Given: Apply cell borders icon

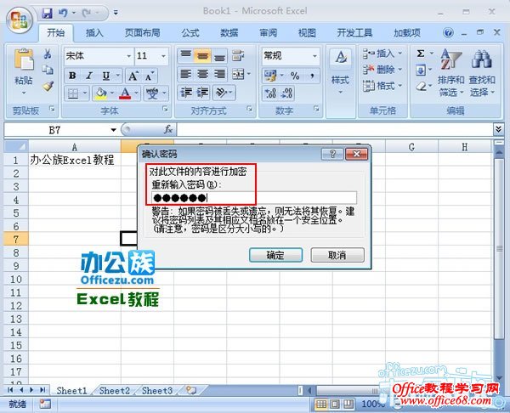Looking at the screenshot, I should [73, 93].
